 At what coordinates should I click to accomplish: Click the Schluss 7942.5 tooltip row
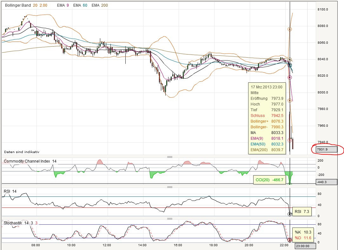(267, 115)
